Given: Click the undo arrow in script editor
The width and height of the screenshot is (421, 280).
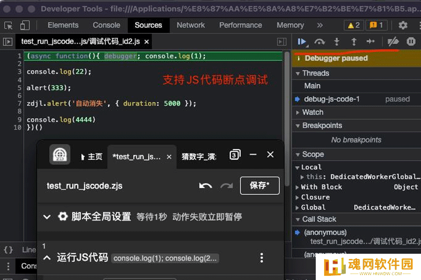Looking at the screenshot, I should [x=205, y=185].
